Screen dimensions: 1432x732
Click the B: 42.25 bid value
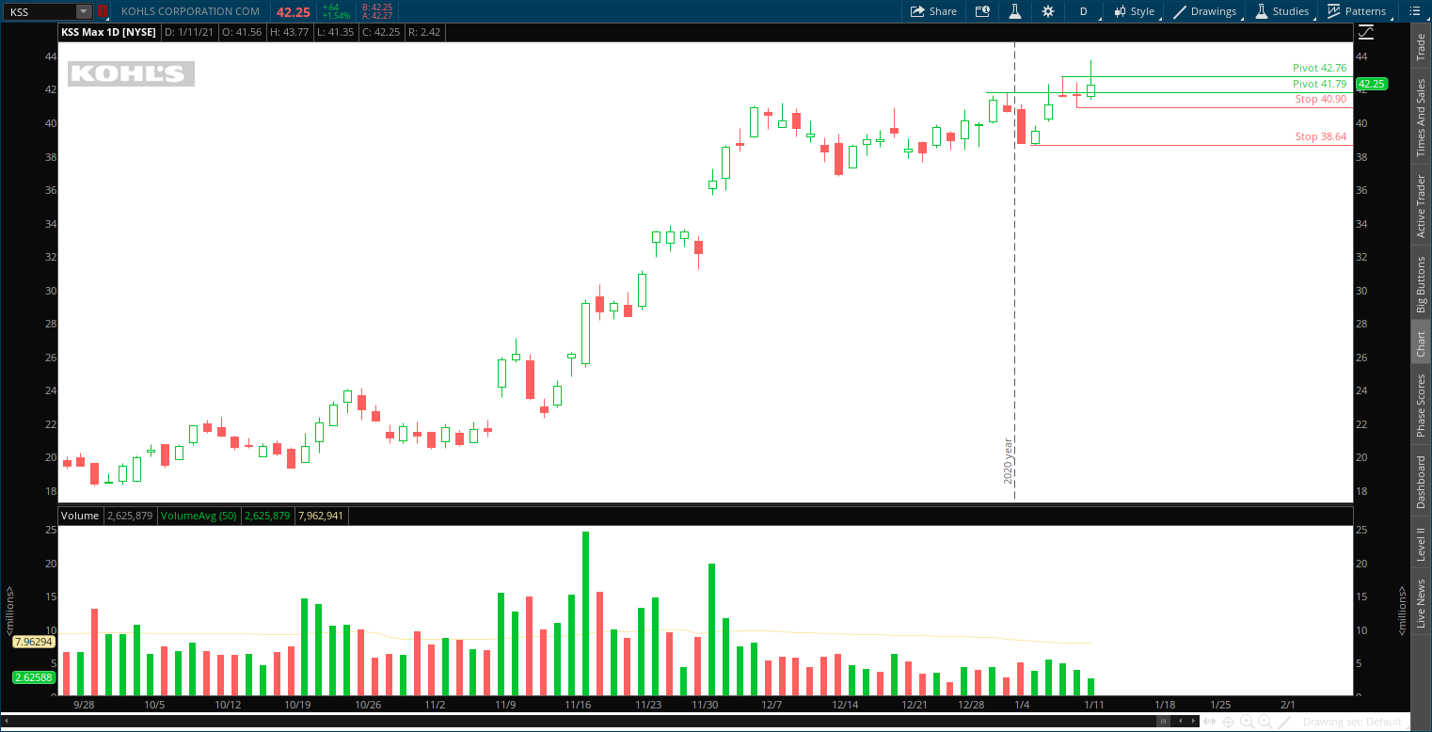377,7
